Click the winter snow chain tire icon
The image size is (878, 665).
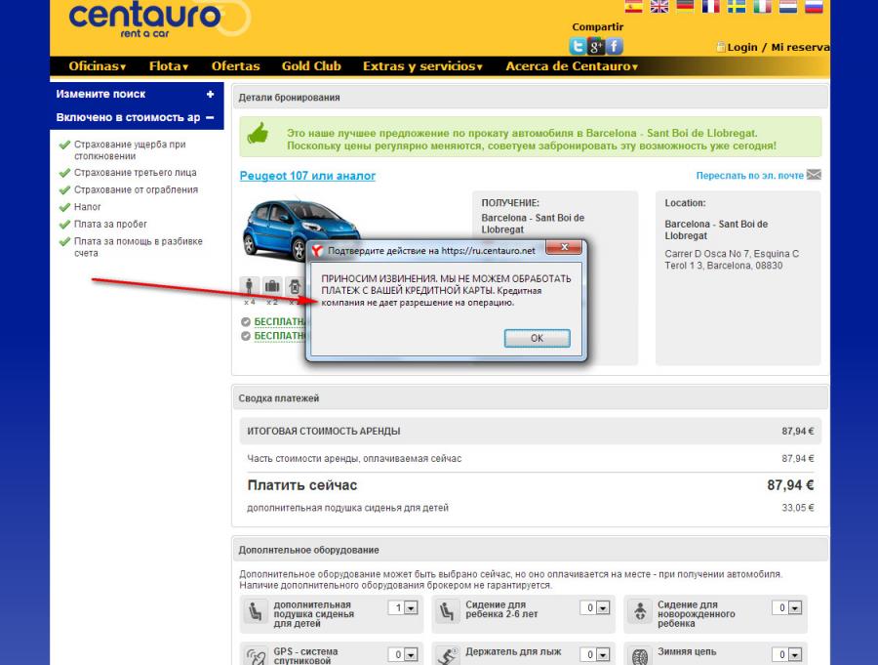(x=639, y=656)
